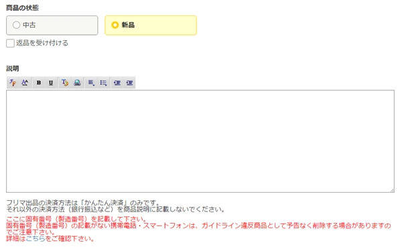Select the 中古 condition option

pyautogui.click(x=52, y=25)
